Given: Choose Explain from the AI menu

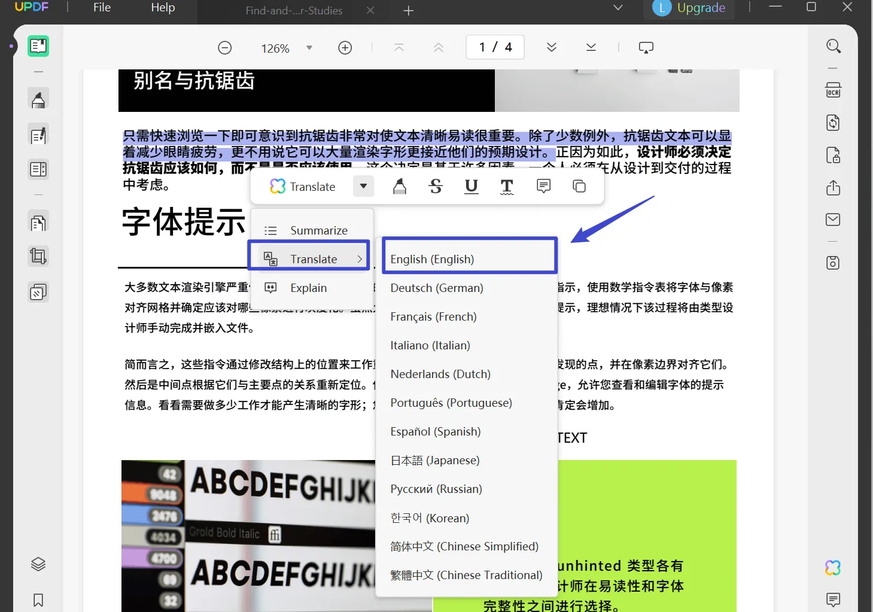Looking at the screenshot, I should point(312,288).
